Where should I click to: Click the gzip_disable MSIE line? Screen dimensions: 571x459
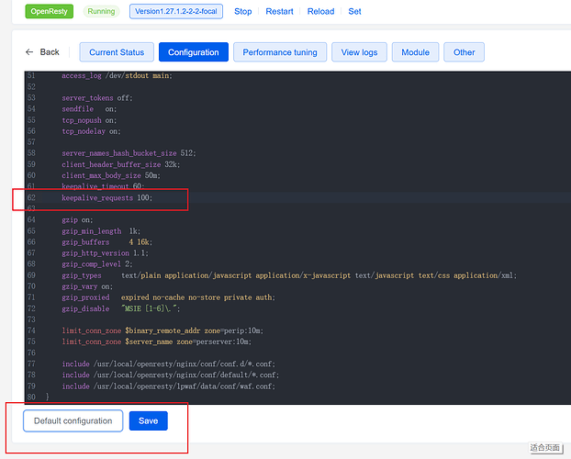[x=121, y=308]
